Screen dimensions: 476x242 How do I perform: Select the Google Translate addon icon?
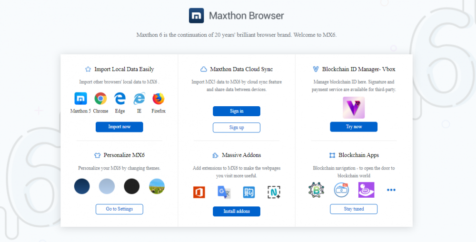pyautogui.click(x=224, y=192)
